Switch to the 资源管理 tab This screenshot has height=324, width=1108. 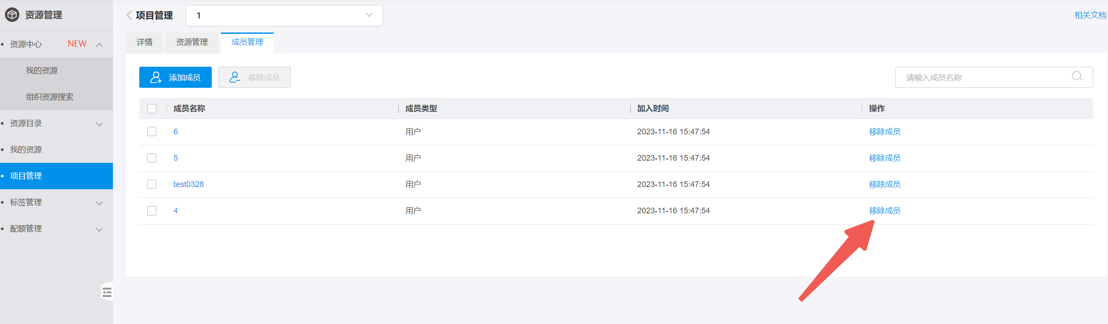[x=192, y=43]
